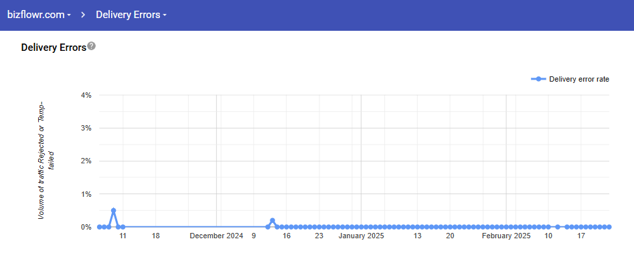Viewport: 634px width, 253px height.
Task: Open the bizflowr.com domain dropdown
Action: coord(39,15)
